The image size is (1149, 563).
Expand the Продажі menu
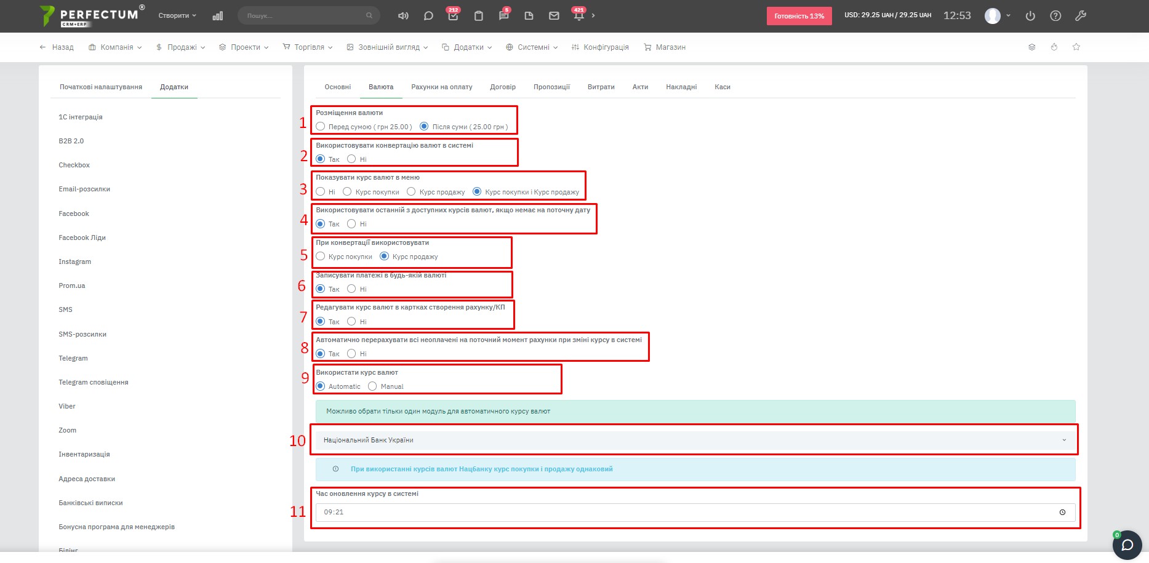pyautogui.click(x=181, y=47)
